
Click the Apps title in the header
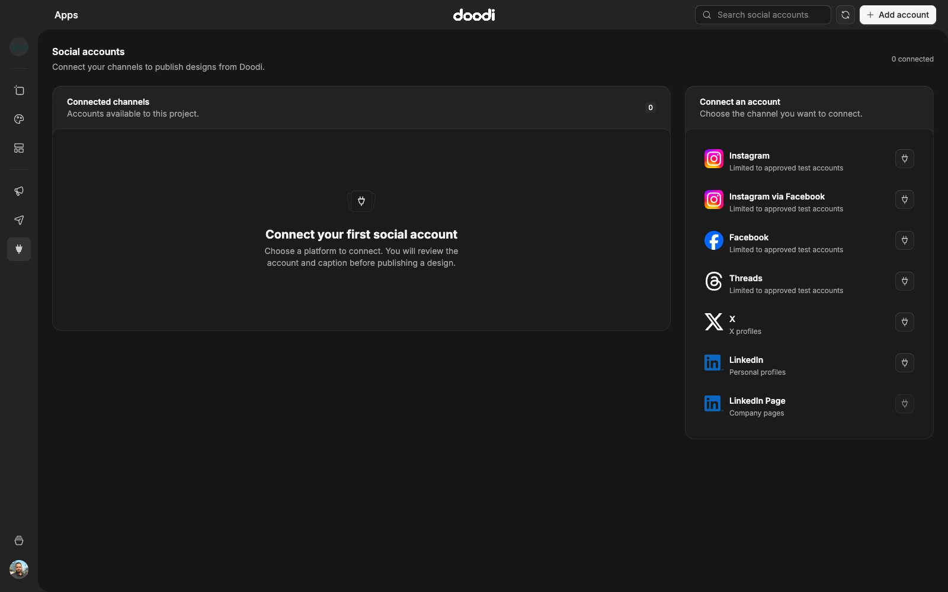(x=66, y=15)
